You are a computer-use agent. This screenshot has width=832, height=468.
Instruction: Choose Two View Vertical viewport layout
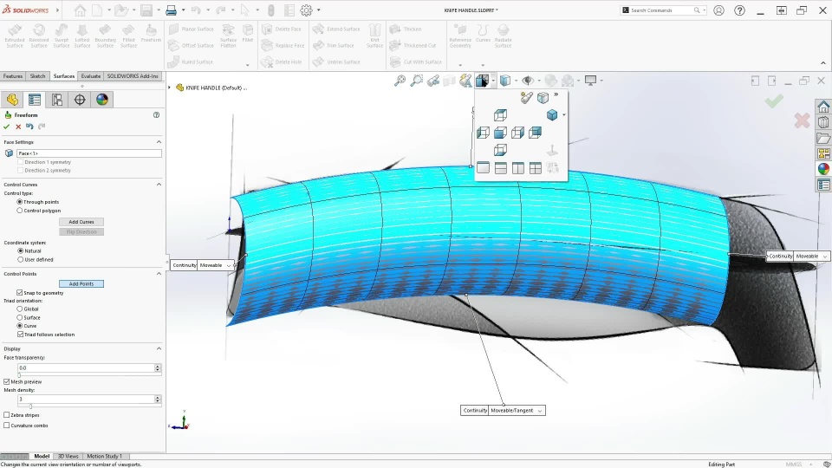click(x=517, y=168)
